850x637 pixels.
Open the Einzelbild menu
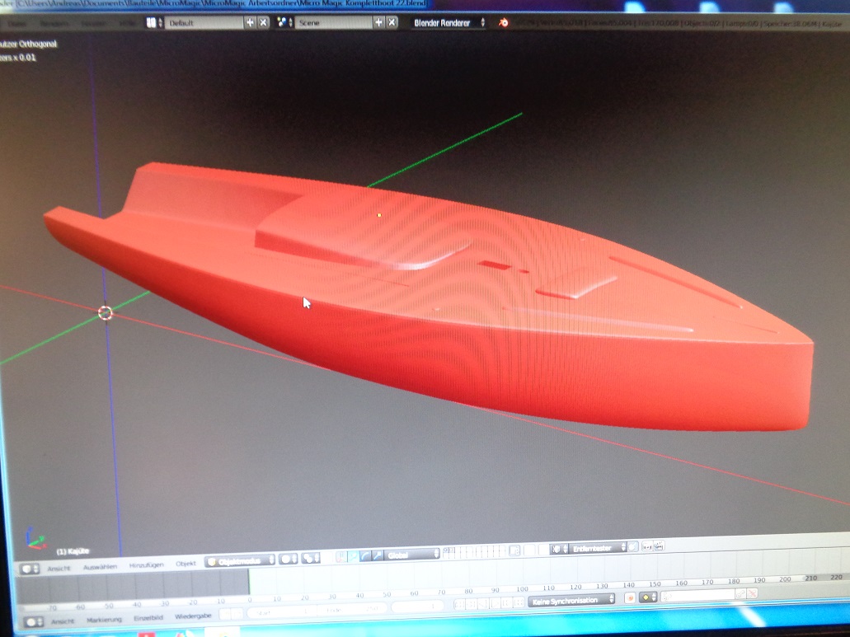[148, 618]
